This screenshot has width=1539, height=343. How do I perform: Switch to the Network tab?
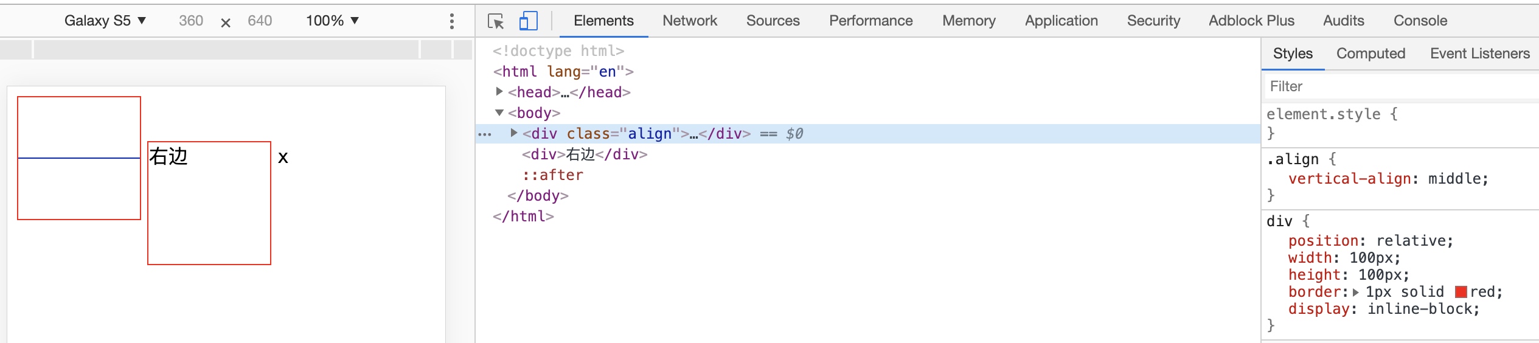[x=690, y=21]
